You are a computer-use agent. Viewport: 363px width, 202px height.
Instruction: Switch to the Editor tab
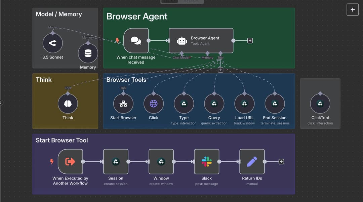click(x=169, y=1)
